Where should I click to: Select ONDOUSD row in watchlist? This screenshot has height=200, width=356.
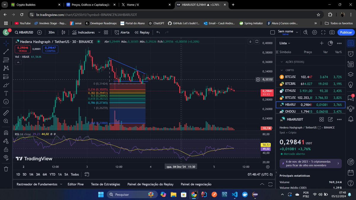(x=310, y=111)
